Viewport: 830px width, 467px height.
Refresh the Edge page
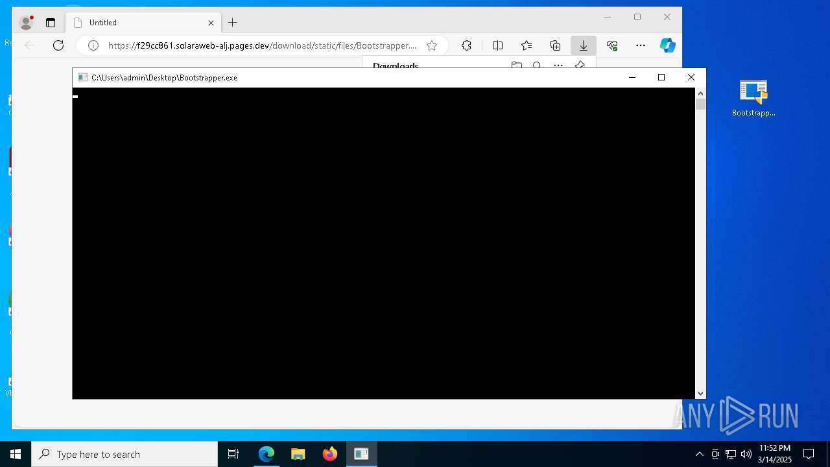(x=58, y=45)
